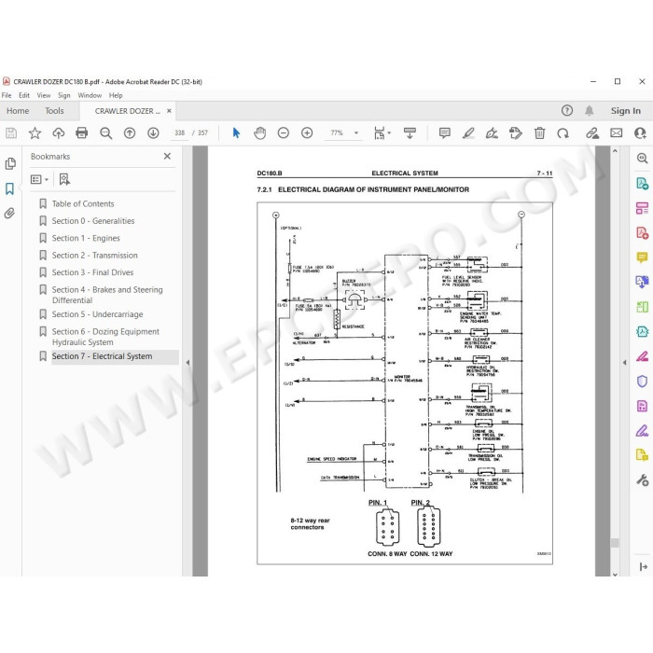Go to next page arrow
The image size is (653, 653).
click(153, 132)
